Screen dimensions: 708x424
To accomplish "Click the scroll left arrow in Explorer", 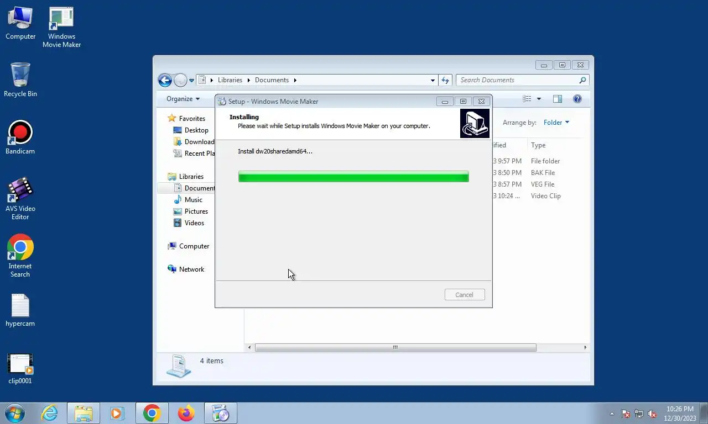I will (x=249, y=347).
